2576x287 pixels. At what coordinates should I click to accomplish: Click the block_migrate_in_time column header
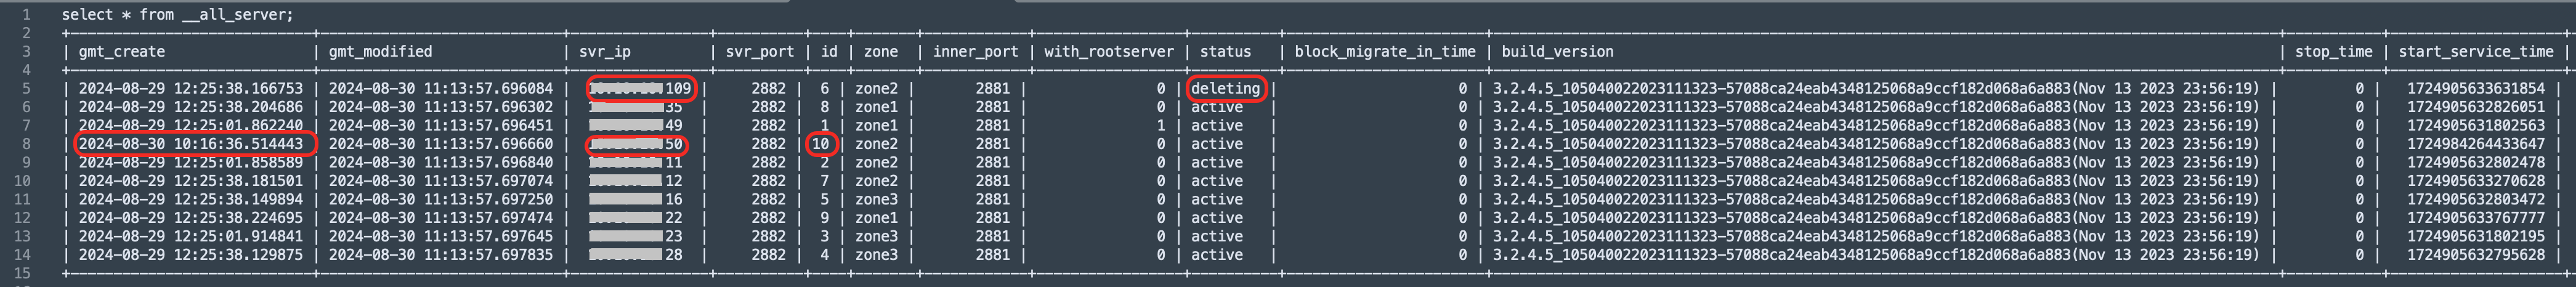[1385, 52]
